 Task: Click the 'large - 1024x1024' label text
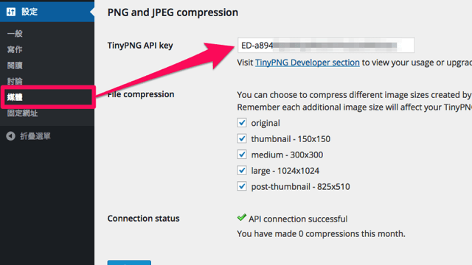(x=285, y=171)
